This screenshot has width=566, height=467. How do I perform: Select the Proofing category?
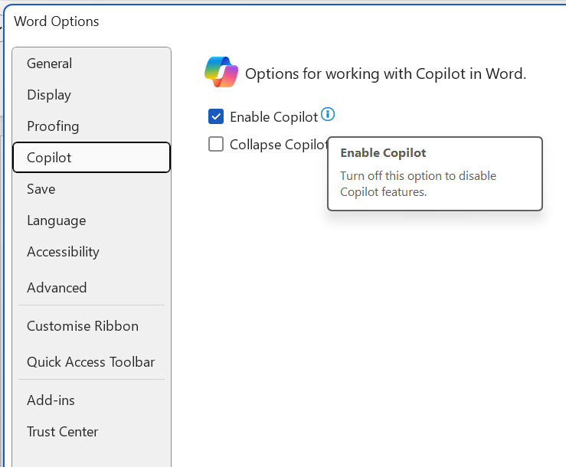tap(91, 126)
